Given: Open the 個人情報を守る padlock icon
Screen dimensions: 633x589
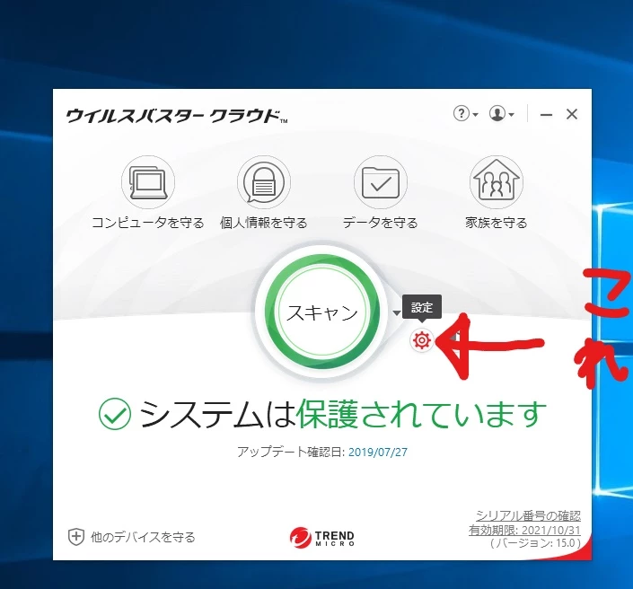Looking at the screenshot, I should coord(264,182).
